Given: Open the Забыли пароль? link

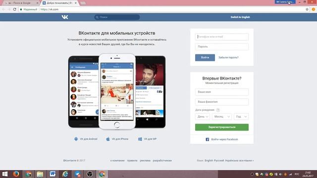Looking at the screenshot, I should (x=228, y=57).
